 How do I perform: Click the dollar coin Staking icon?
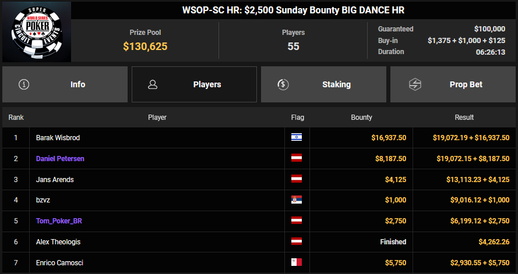point(283,84)
